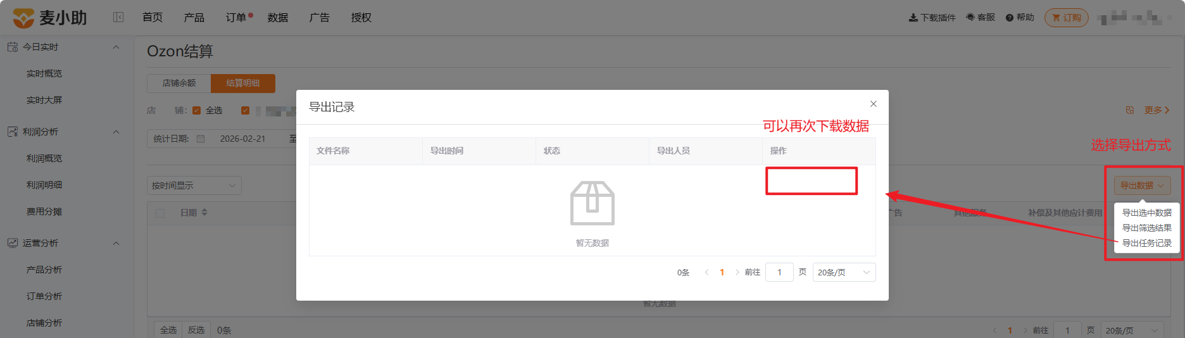Collapse the sidebar with the toggle icon
This screenshot has height=338, width=1185.
coord(118,17)
